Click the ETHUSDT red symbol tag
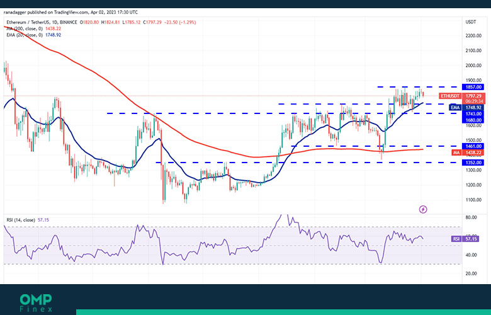Viewport: 491px width, 315px height. [450, 96]
